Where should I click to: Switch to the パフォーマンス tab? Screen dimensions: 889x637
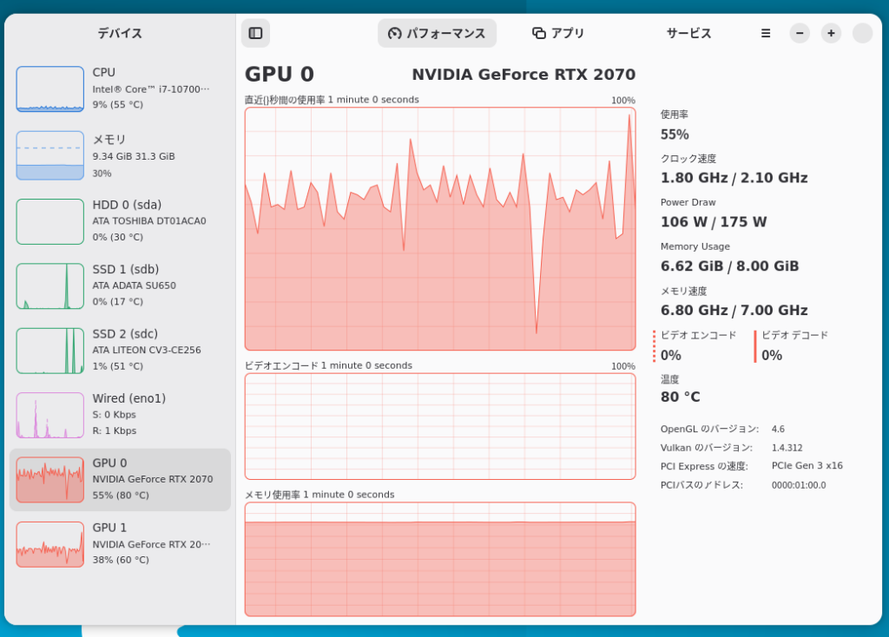pos(437,33)
